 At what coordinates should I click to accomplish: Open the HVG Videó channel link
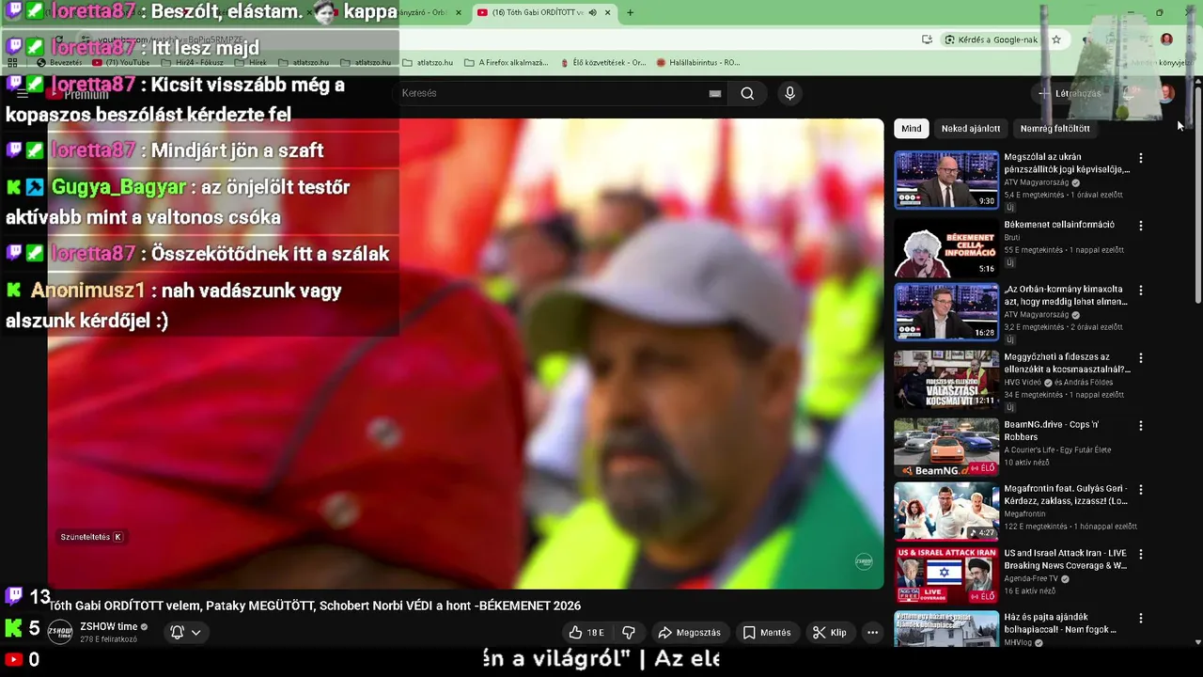(x=1023, y=383)
